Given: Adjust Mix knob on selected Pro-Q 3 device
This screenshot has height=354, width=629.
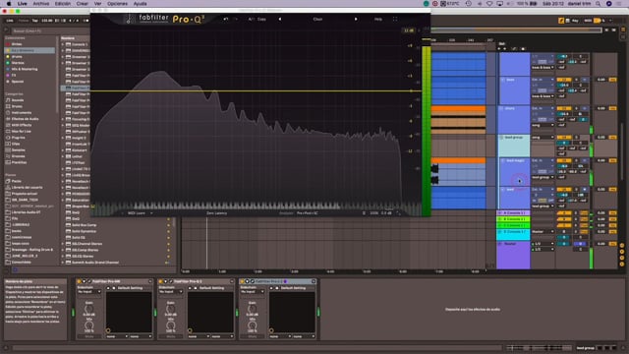Looking at the screenshot, I should tap(252, 325).
